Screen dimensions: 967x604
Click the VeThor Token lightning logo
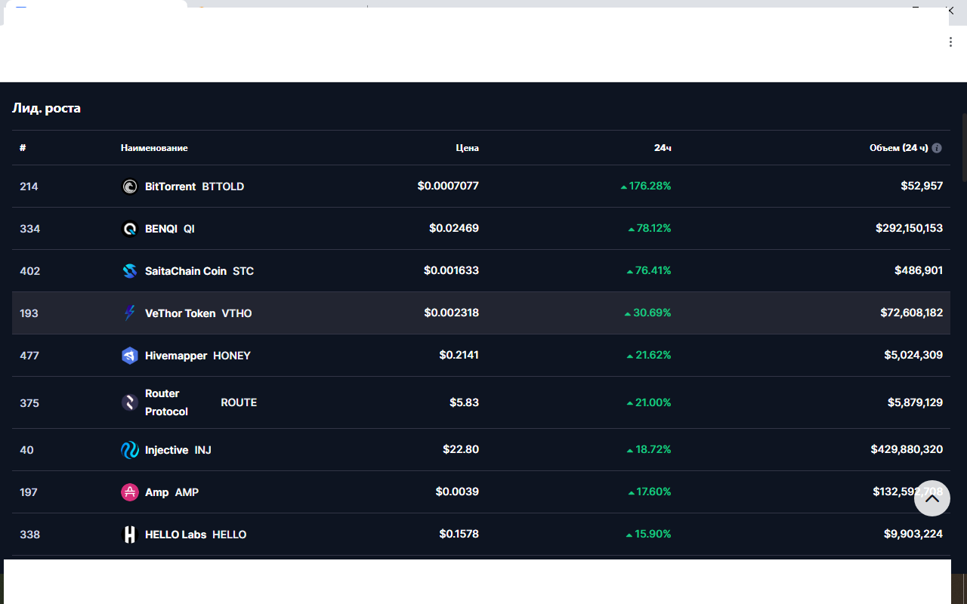tap(130, 313)
